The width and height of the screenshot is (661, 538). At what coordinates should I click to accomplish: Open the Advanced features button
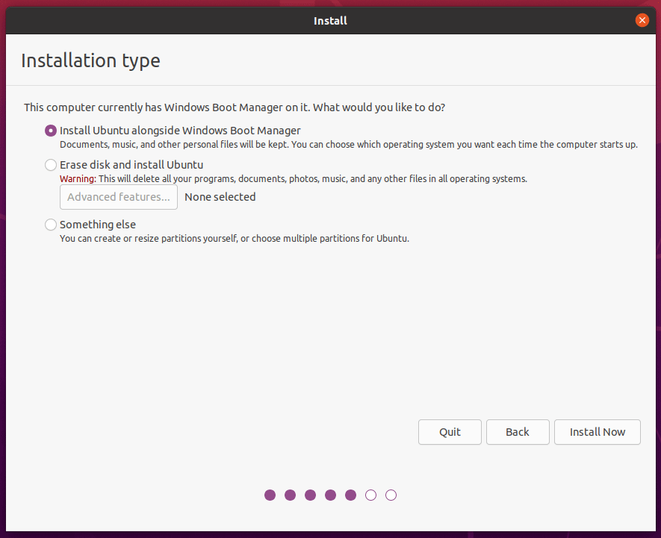click(119, 197)
